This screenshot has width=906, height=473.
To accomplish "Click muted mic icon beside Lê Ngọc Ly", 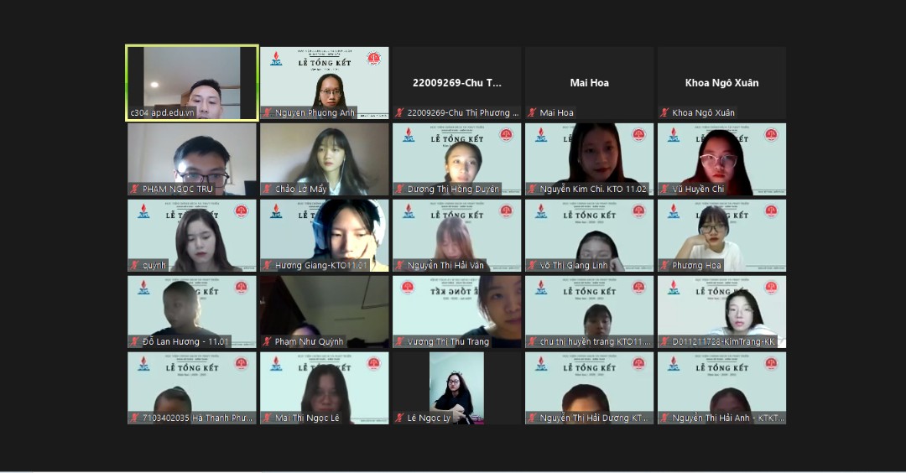I will click(400, 418).
